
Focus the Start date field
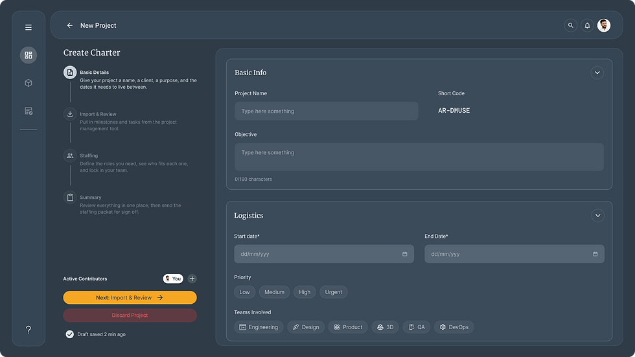[x=324, y=254]
